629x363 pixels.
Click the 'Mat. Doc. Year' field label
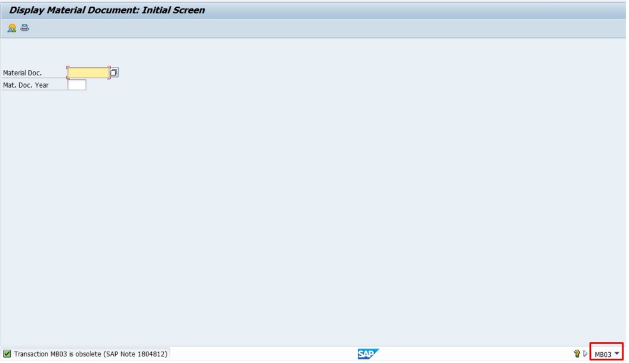[26, 85]
